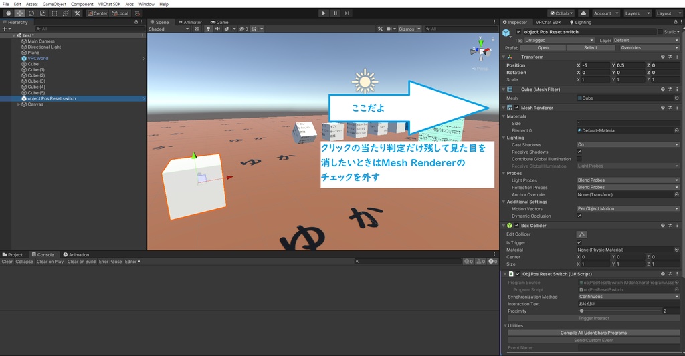
Task: Open Box Collider more options menu
Action: pyautogui.click(x=677, y=226)
